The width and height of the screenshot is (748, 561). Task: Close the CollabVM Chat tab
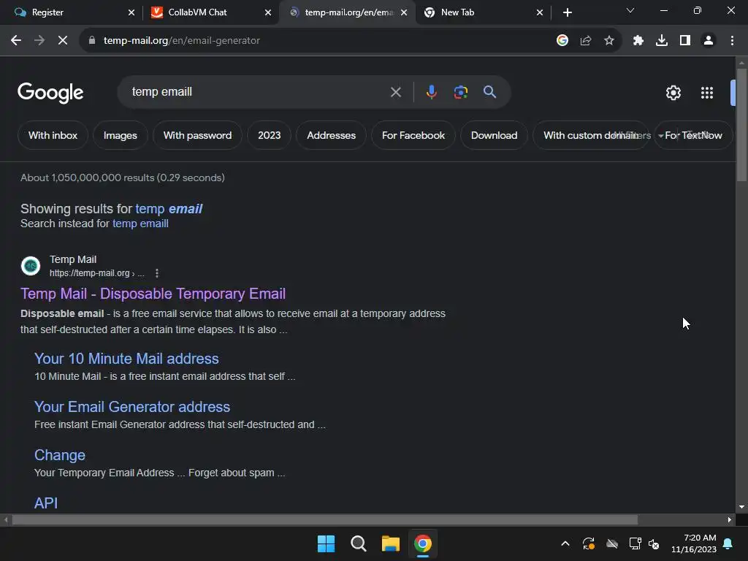(268, 12)
